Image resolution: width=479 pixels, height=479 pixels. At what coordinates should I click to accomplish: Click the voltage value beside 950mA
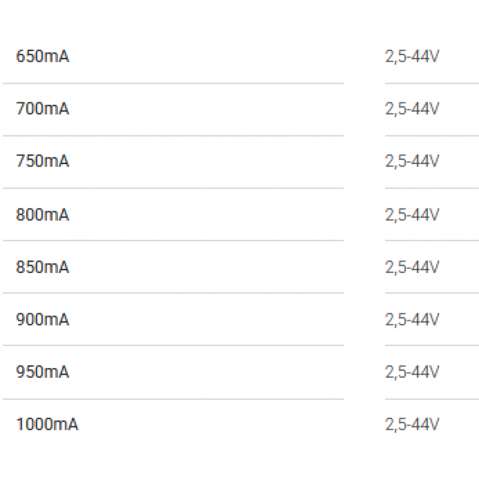point(412,372)
